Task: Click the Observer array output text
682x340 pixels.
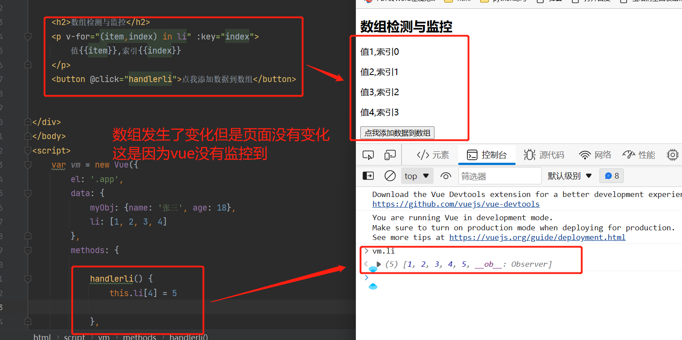Action: pos(468,264)
